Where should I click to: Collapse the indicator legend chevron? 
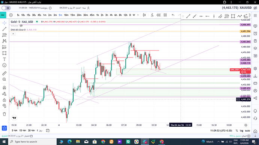click(13, 34)
